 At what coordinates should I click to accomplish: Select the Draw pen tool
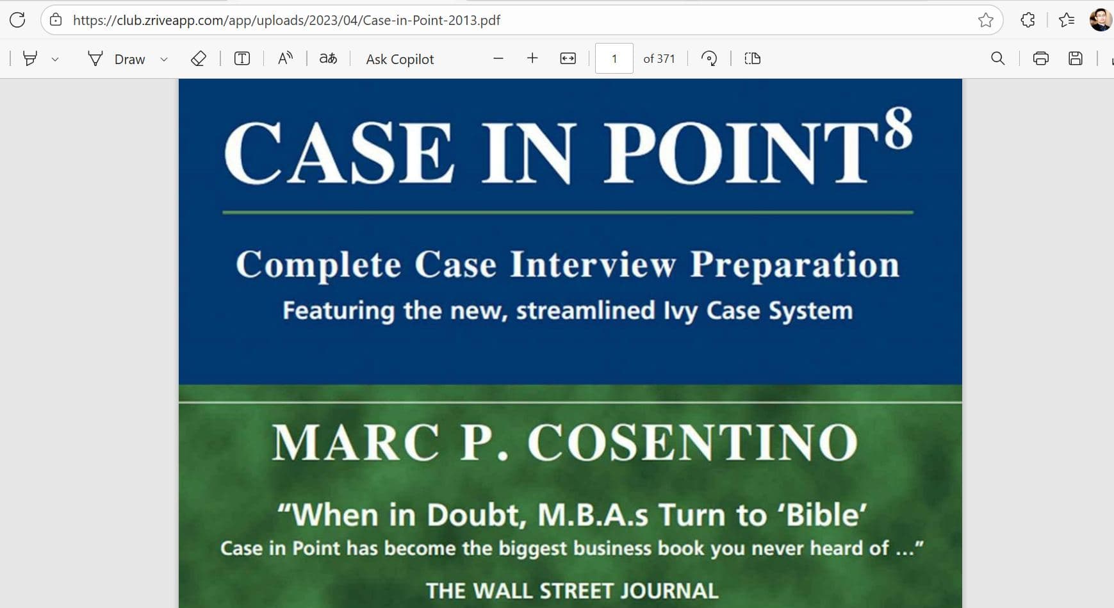(94, 58)
